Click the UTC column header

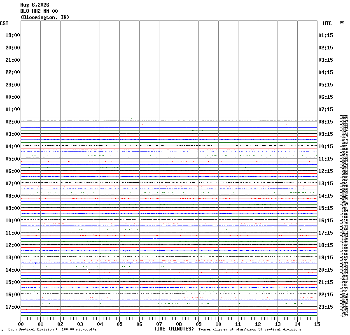[327, 23]
